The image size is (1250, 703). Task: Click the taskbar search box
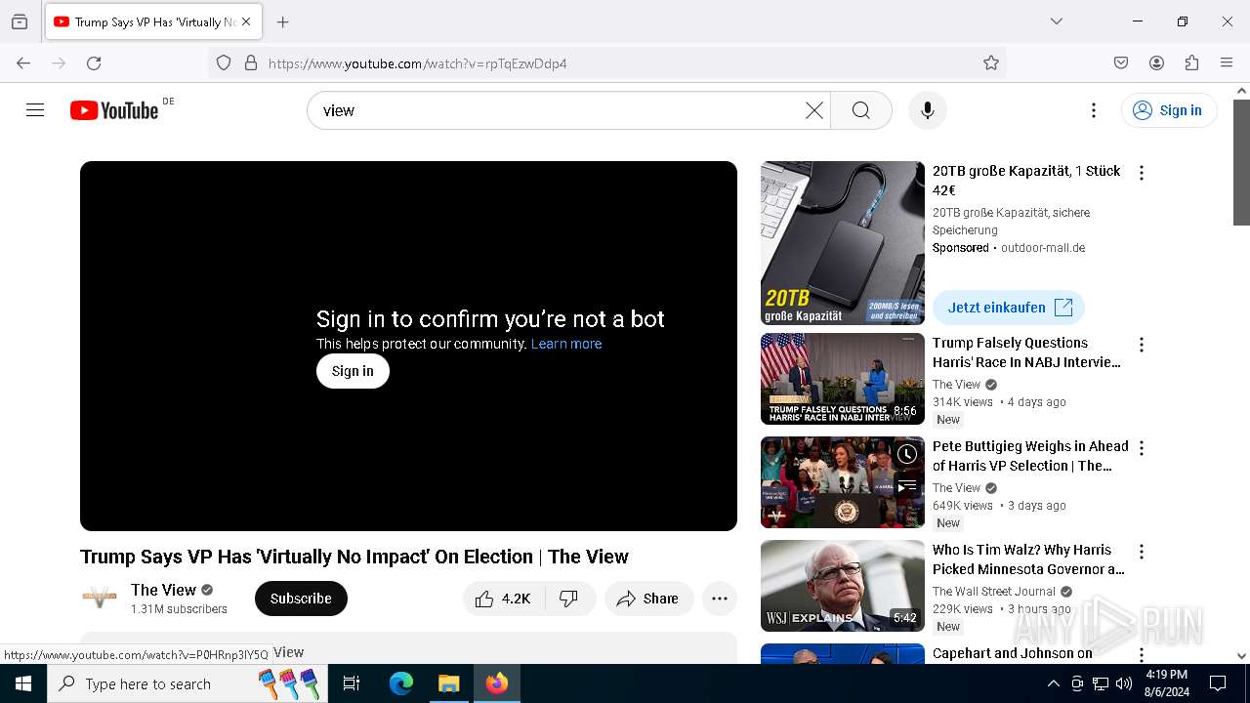point(187,683)
